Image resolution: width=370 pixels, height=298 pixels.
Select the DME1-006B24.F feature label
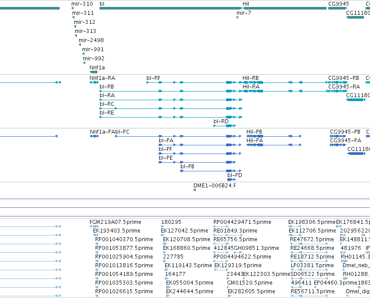tap(215, 186)
